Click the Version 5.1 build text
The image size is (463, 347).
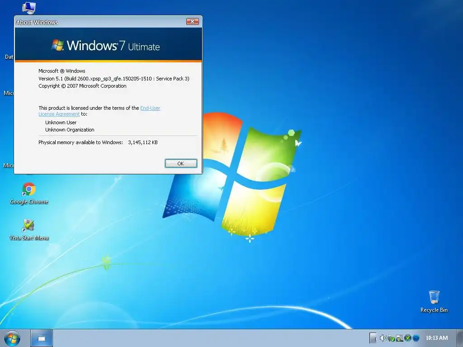point(113,79)
